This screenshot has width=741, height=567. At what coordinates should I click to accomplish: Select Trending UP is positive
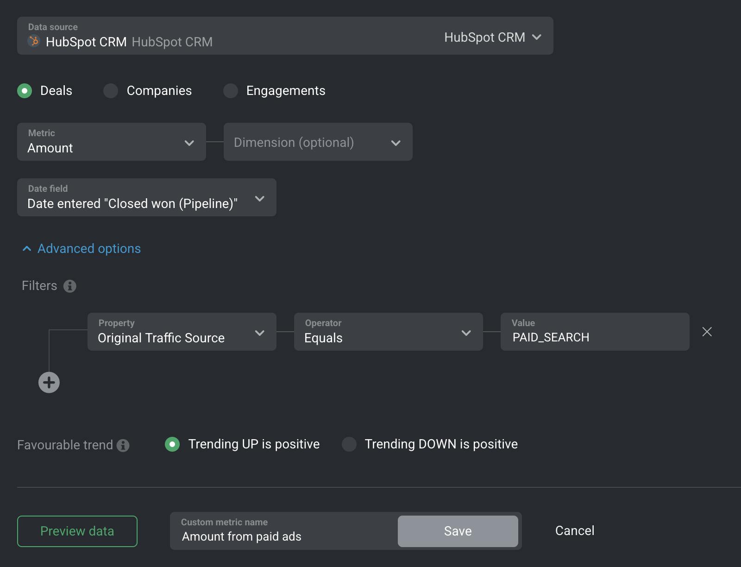pos(172,444)
